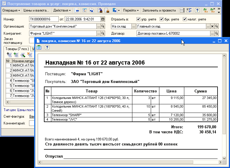Copy the selected row in Товары table

(16, 55)
